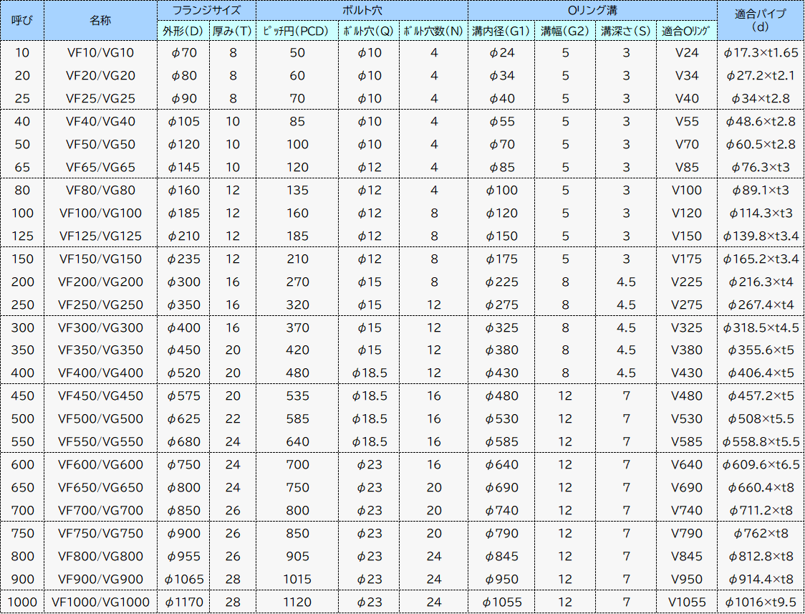The image size is (805, 614).
Task: Select bolt hole φ18.5 in the VF400/VG400 row
Action: (x=370, y=373)
